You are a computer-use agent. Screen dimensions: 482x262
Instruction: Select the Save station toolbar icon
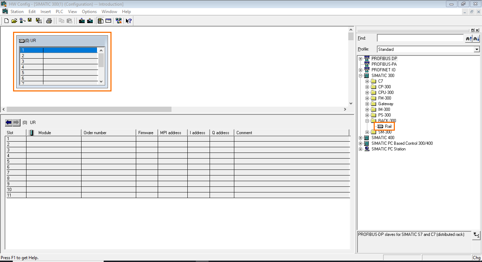coord(30,20)
